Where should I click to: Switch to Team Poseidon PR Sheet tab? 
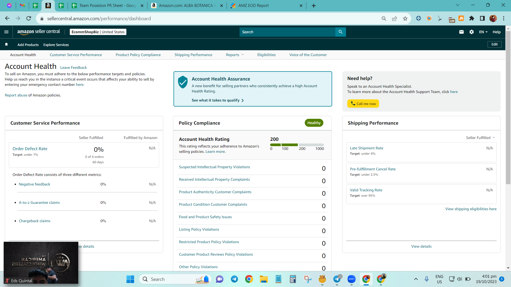pyautogui.click(x=108, y=6)
